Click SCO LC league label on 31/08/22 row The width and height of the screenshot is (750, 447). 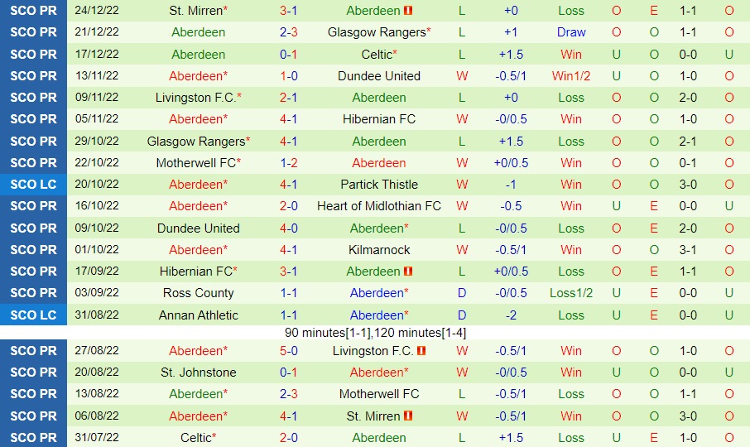tap(33, 315)
